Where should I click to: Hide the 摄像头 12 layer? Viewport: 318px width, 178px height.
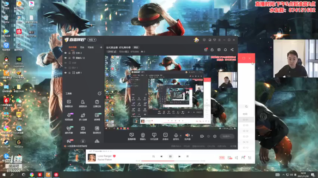click(x=66, y=58)
